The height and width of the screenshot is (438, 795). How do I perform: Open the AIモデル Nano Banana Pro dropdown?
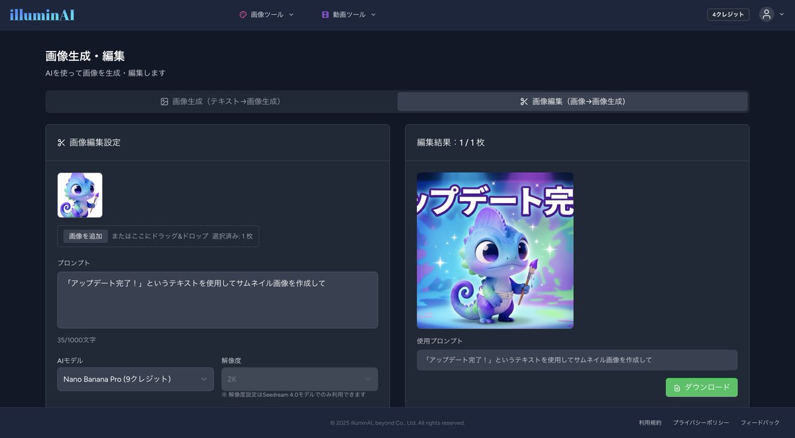(x=135, y=379)
